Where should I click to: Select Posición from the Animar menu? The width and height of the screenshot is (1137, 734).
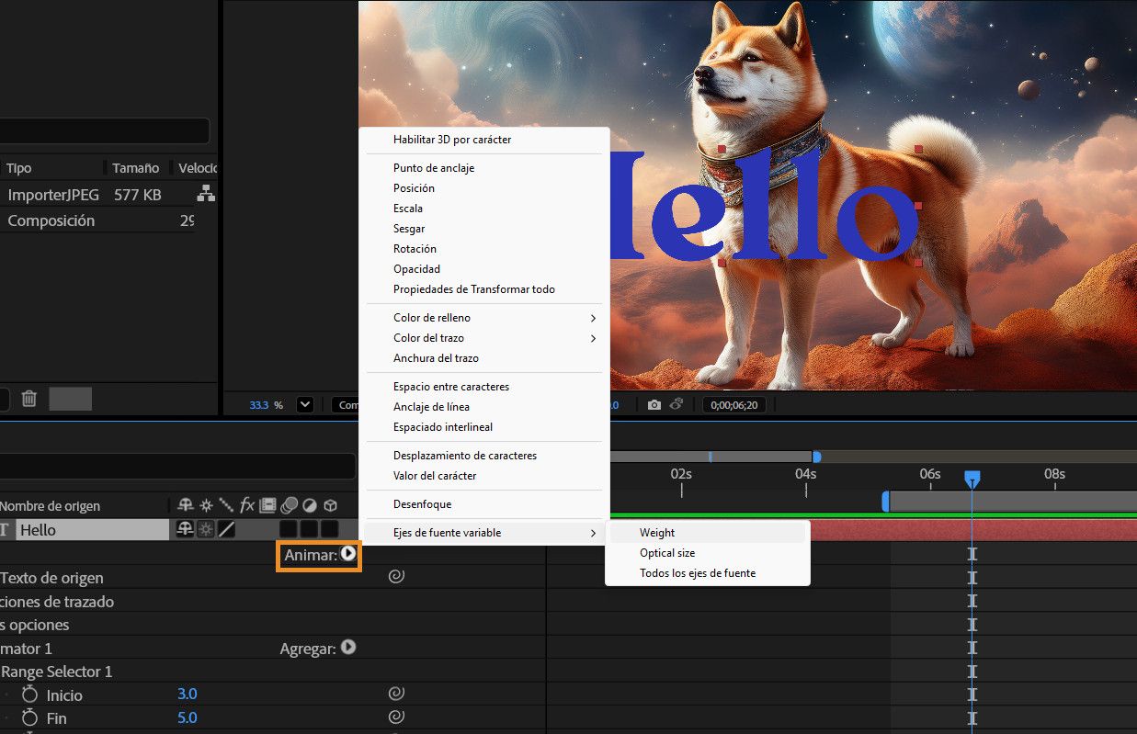point(483,188)
